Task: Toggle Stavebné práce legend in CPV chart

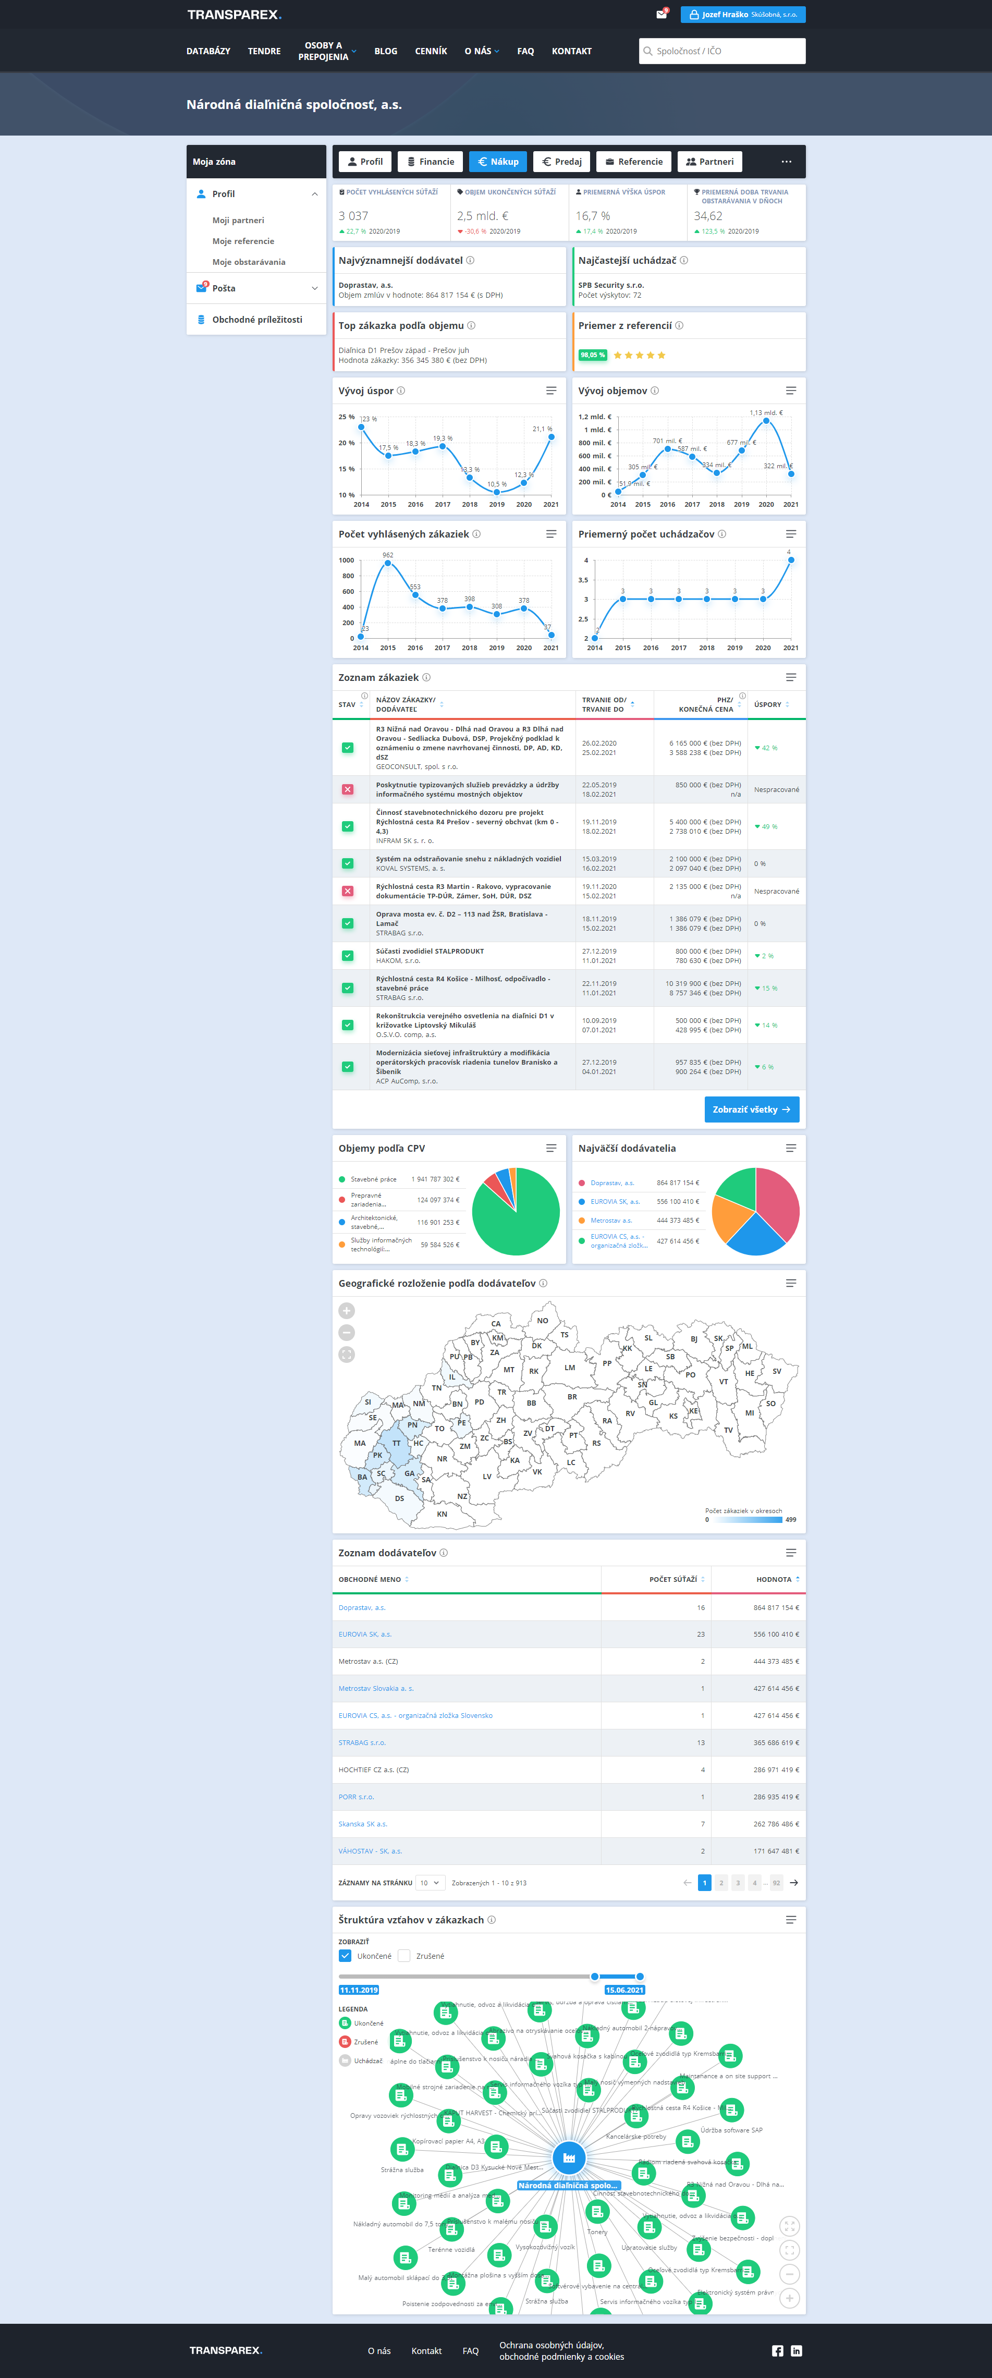Action: click(x=368, y=1179)
